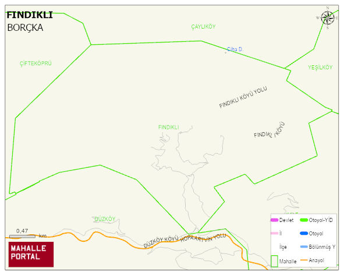344x275 pixels.
Task: Click the ÇİFTEKÖPRÜ neighborhood label
Action: coord(36,64)
